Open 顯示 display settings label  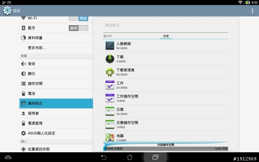(32, 74)
